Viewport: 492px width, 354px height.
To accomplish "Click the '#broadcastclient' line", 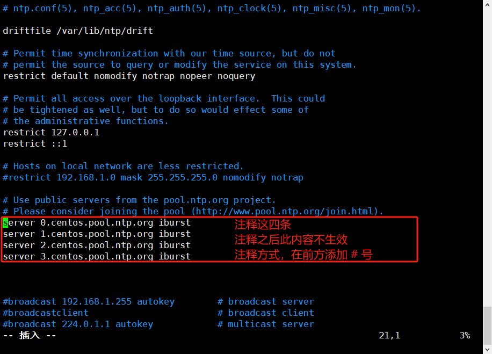I will tap(46, 313).
